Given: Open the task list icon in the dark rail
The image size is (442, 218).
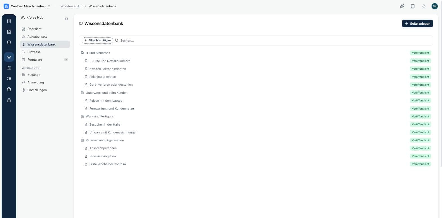Looking at the screenshot, I should (x=9, y=79).
